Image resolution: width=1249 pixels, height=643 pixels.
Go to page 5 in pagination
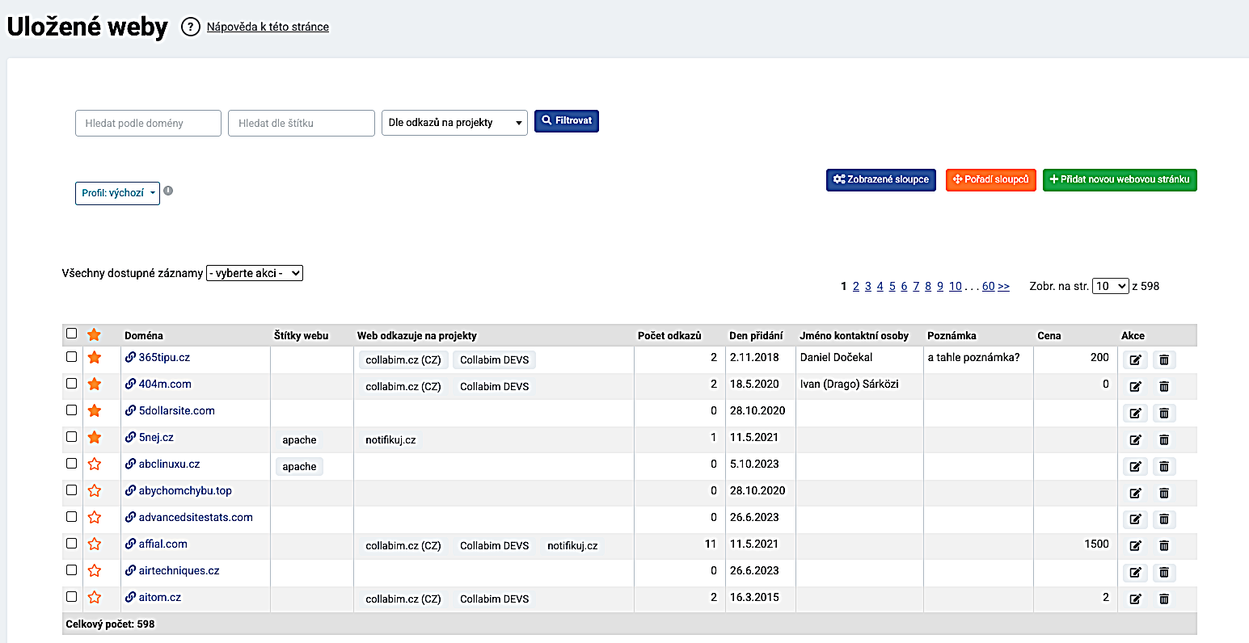click(892, 286)
